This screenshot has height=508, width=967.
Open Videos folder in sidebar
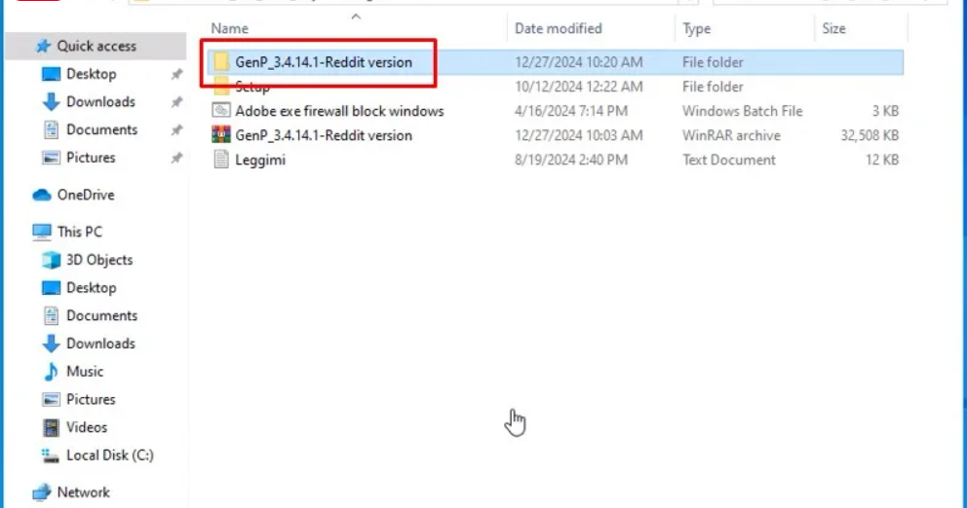pyautogui.click(x=86, y=427)
